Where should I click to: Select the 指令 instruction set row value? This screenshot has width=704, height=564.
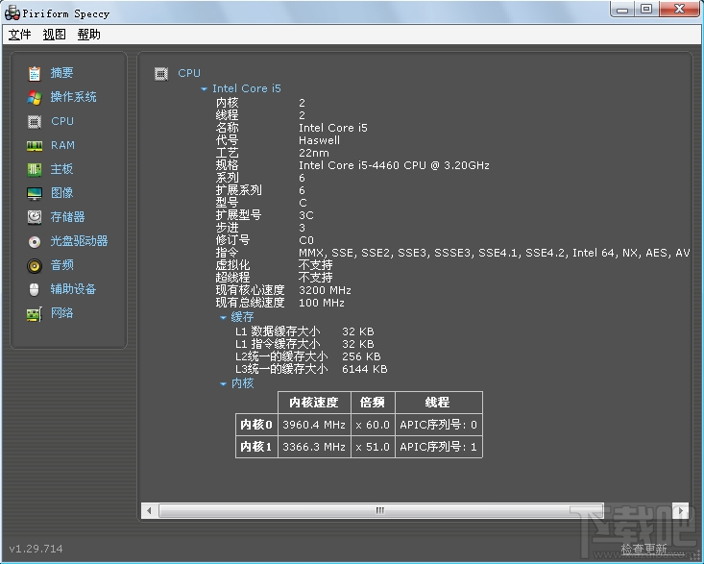pyautogui.click(x=495, y=253)
